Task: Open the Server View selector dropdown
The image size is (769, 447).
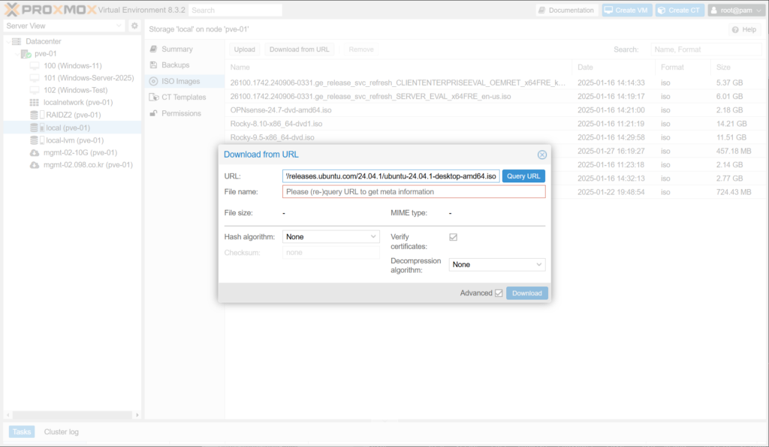Action: [x=64, y=25]
